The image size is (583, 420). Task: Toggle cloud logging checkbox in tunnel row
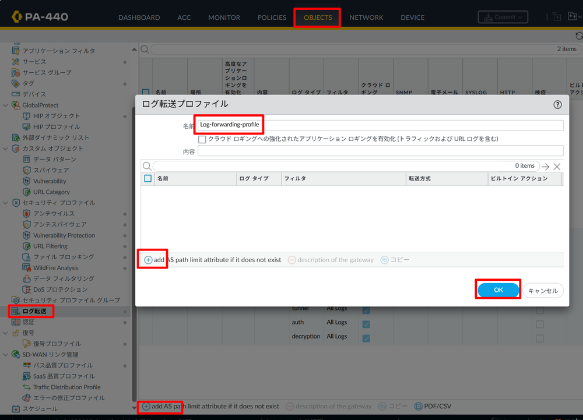[366, 310]
